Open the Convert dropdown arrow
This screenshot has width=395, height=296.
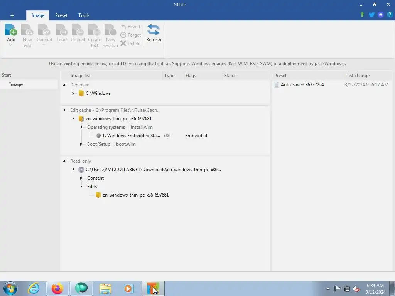(x=44, y=45)
